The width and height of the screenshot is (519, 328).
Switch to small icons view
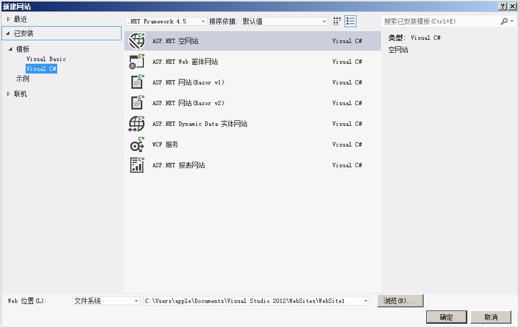(x=337, y=21)
